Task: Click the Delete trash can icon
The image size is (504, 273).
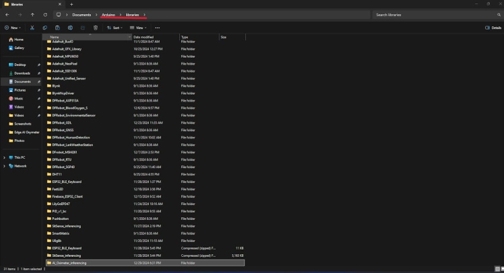Action: [x=96, y=28]
